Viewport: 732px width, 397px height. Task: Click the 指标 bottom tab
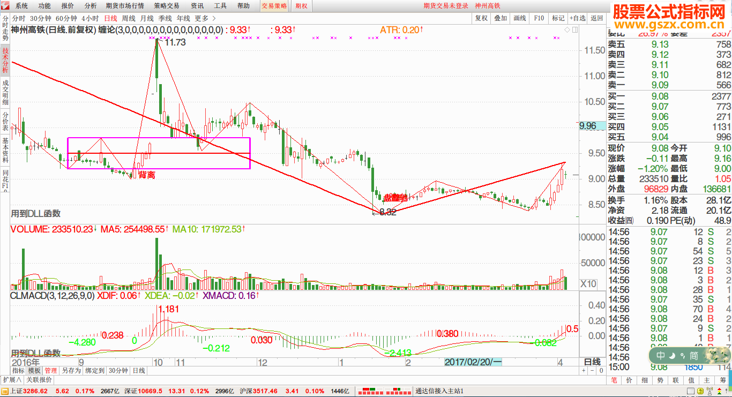point(18,371)
